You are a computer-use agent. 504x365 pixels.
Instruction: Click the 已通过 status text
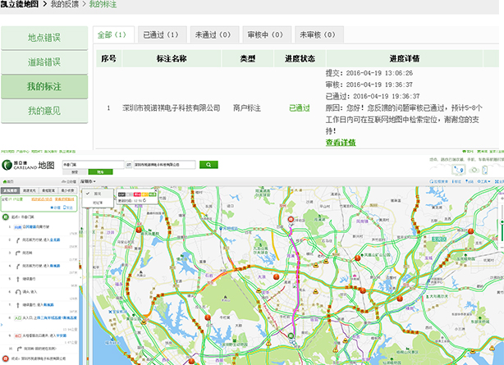(300, 108)
